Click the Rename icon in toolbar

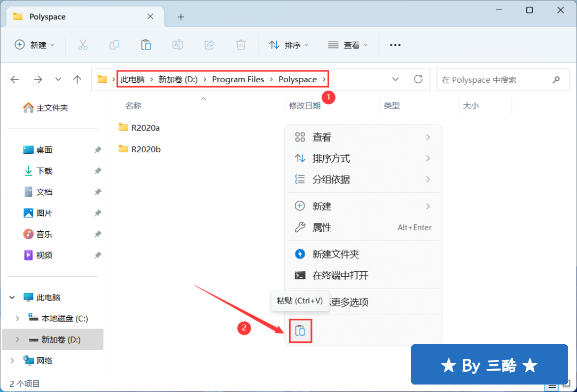click(178, 45)
